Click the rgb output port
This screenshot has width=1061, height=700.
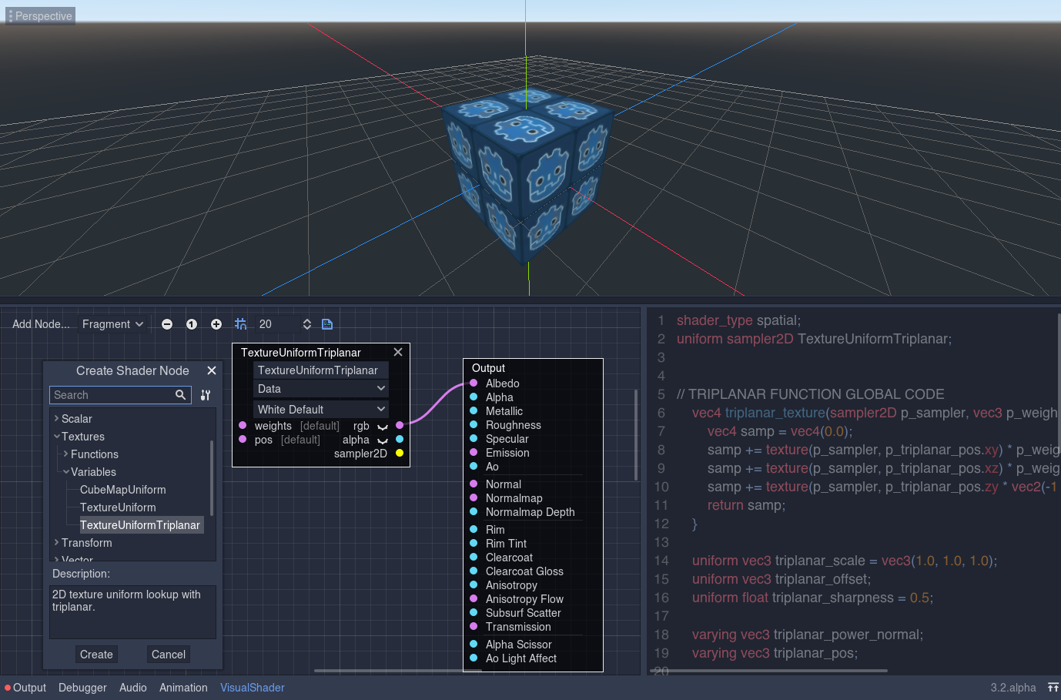[400, 425]
